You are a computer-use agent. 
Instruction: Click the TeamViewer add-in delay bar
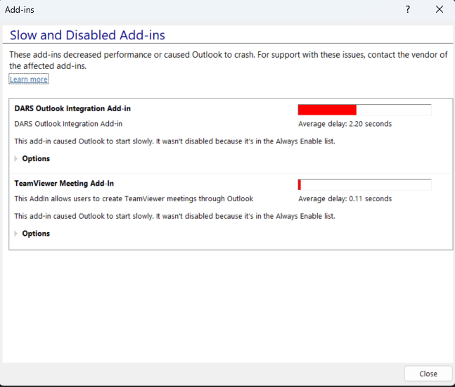364,184
